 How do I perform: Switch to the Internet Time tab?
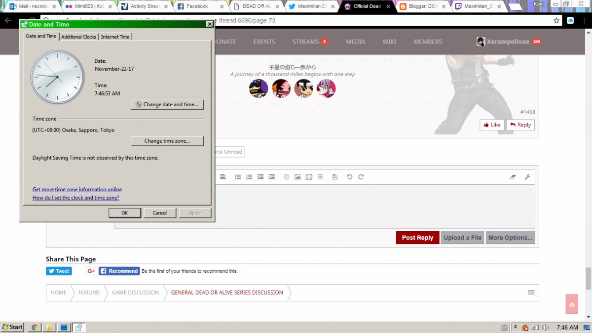click(x=115, y=37)
